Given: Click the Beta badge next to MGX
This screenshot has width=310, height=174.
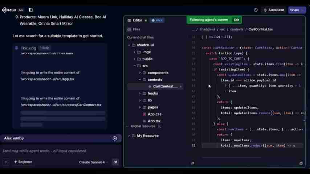Looking at the screenshot, I should (x=21, y=10).
